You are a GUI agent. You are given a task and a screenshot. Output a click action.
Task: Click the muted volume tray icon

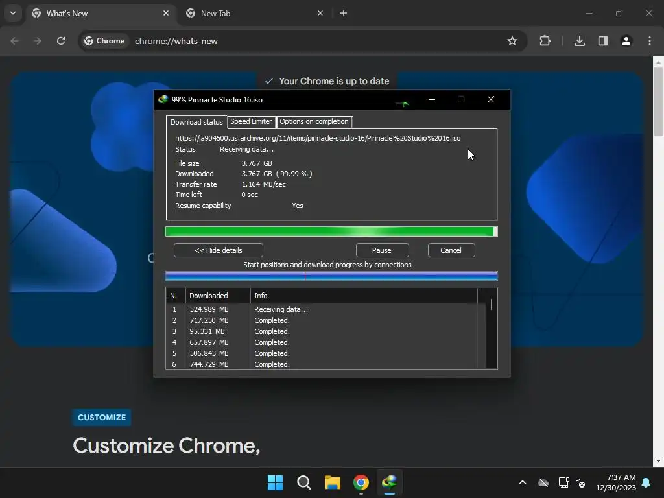pos(580,482)
